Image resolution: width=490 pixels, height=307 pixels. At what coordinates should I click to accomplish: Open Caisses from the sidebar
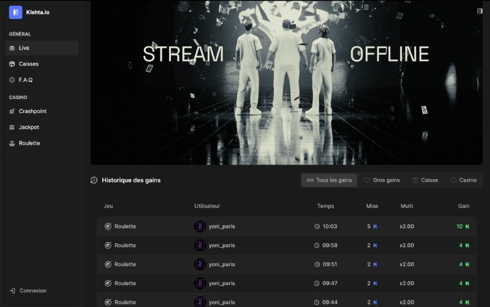pyautogui.click(x=42, y=64)
